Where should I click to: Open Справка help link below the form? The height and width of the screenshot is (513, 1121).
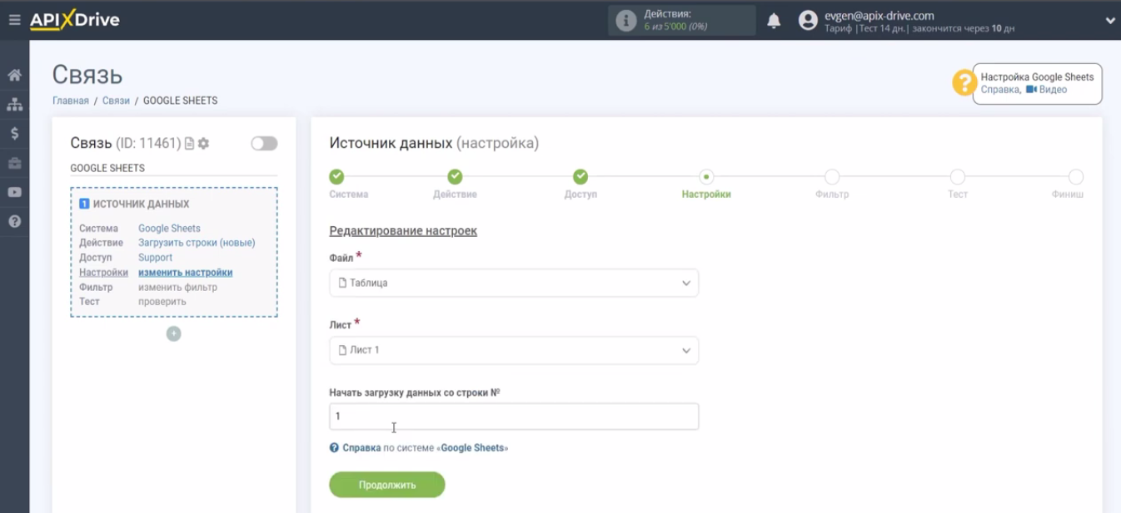[x=361, y=447]
